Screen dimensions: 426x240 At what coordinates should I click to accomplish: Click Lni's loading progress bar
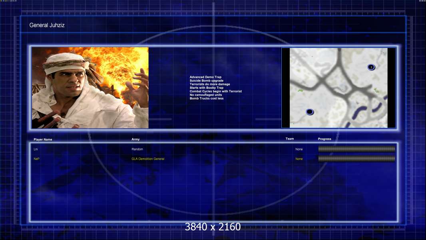(357, 149)
